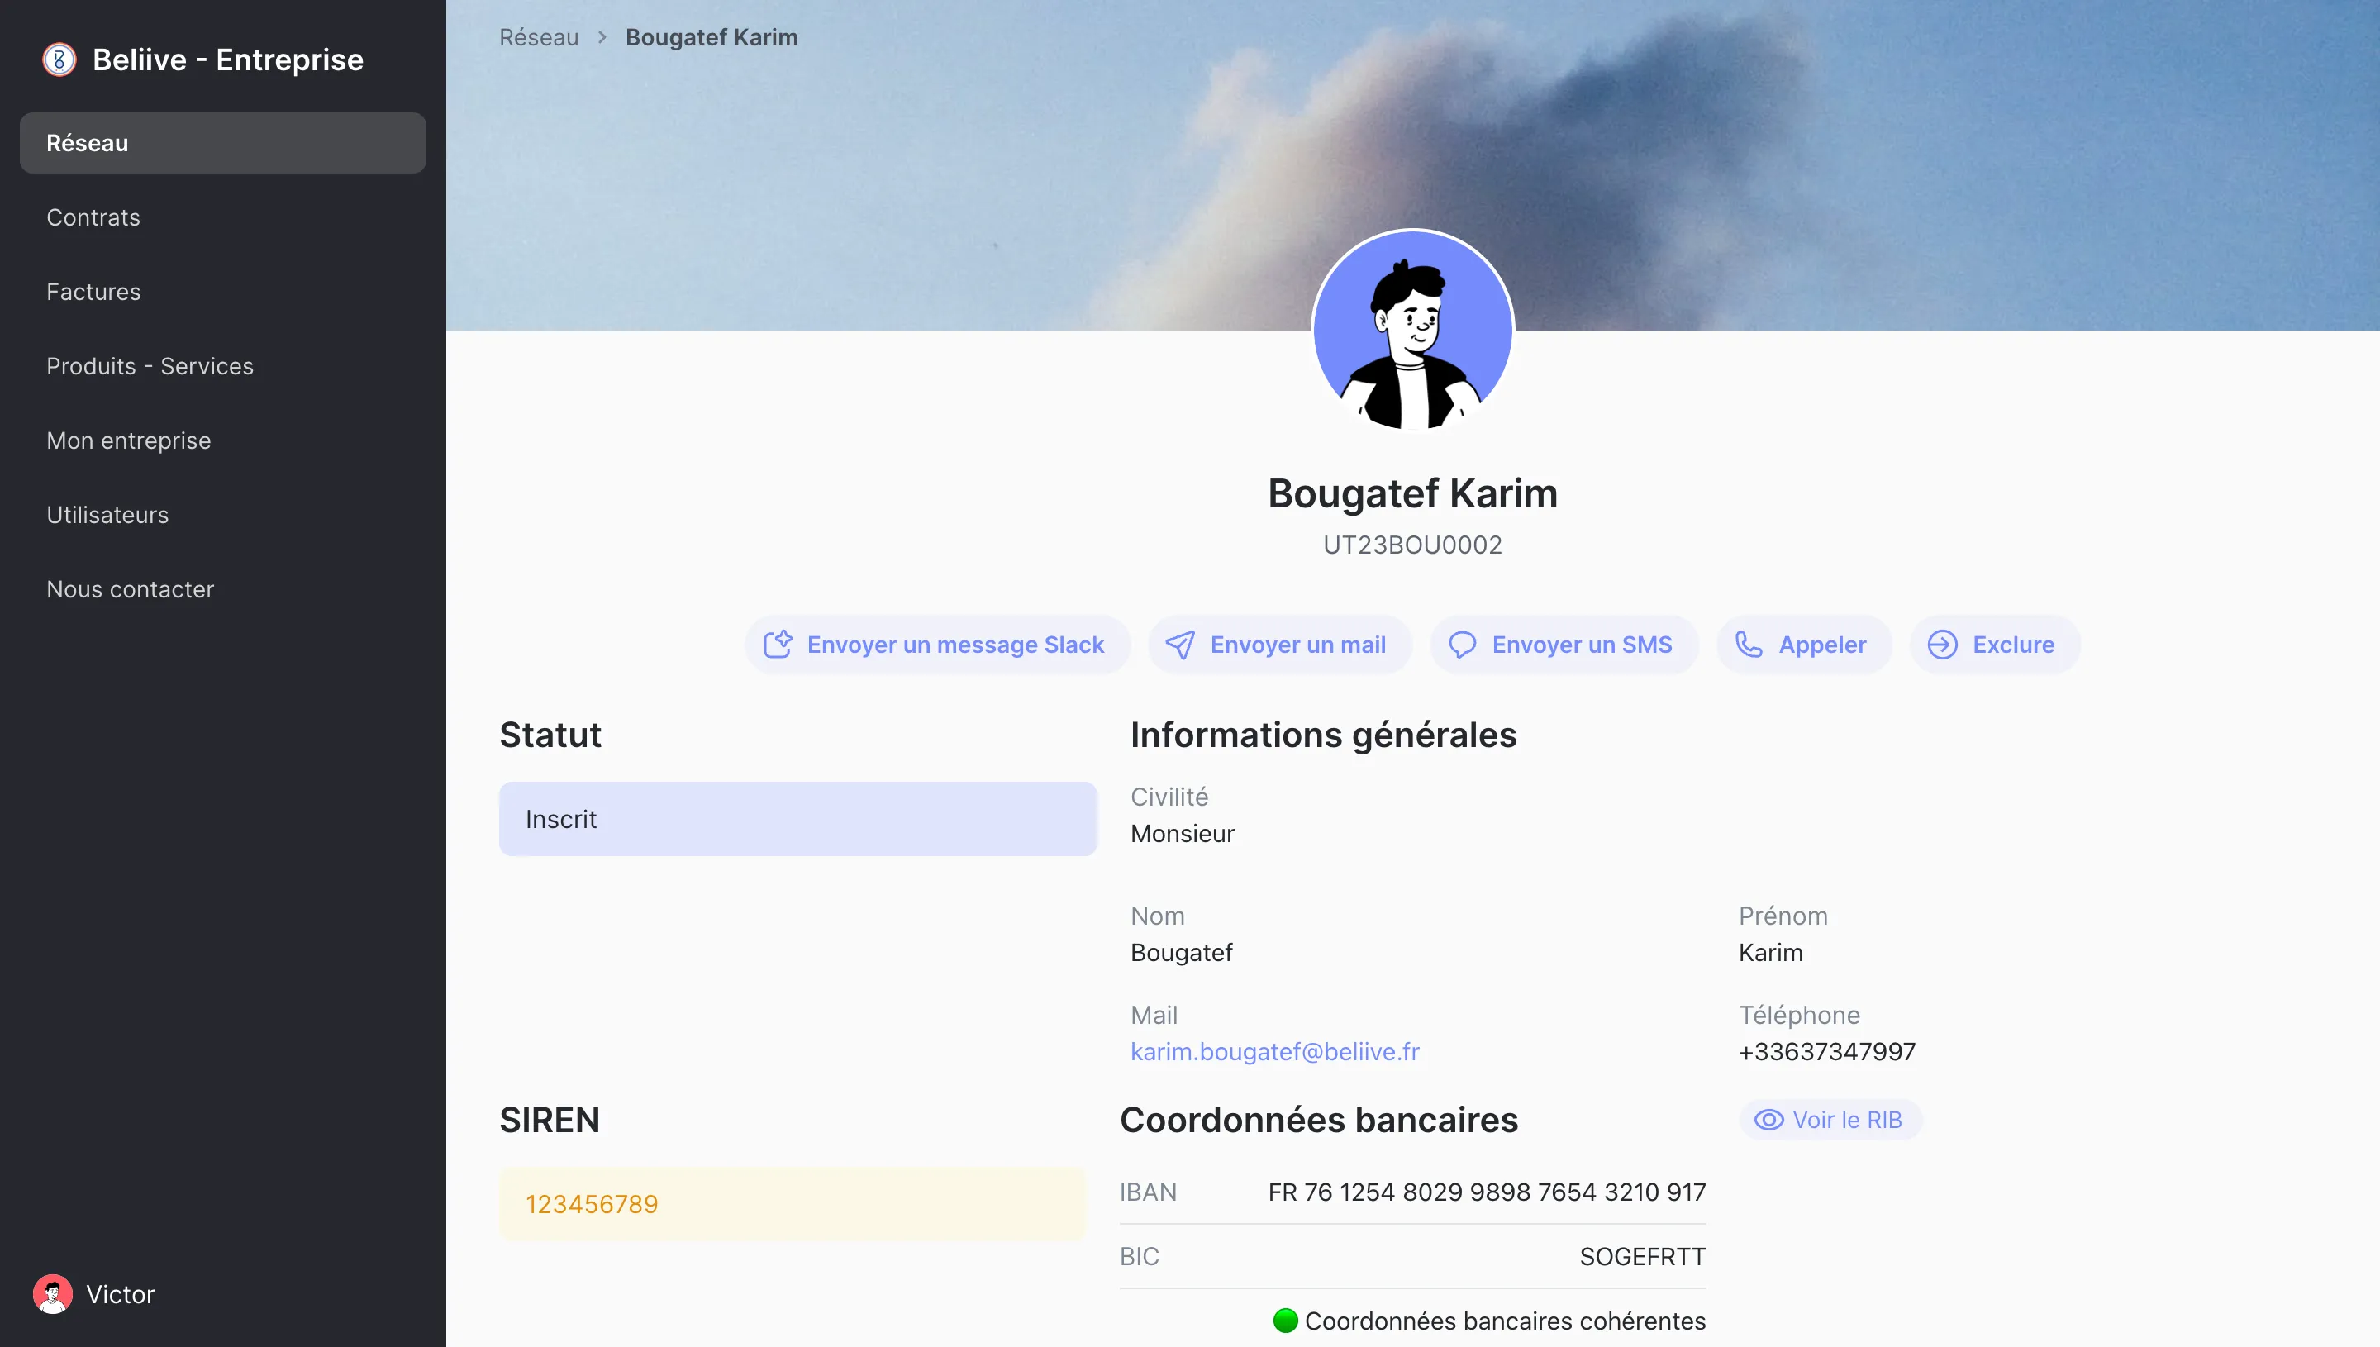The image size is (2380, 1347).
Task: Click the SMS speech bubble icon
Action: [x=1462, y=644]
